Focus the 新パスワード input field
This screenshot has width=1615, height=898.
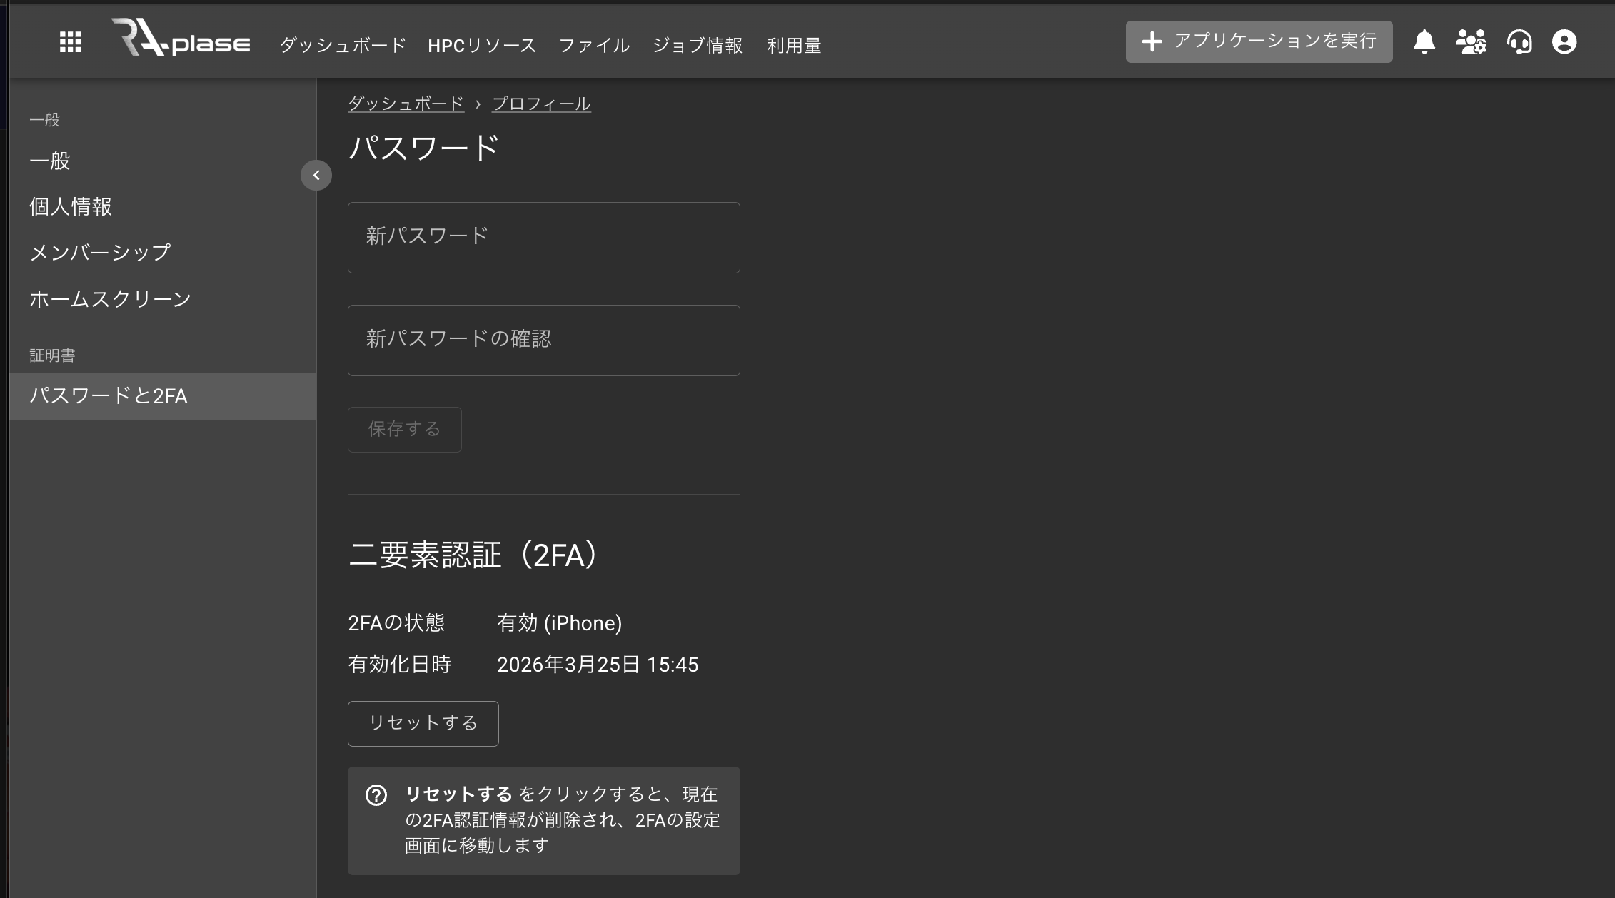543,237
